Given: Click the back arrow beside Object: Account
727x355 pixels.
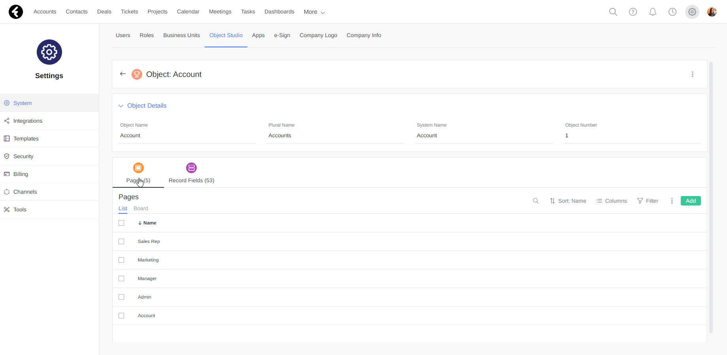Looking at the screenshot, I should click(x=123, y=74).
